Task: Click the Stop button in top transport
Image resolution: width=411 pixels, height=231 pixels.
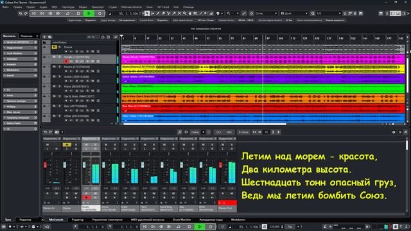Action: coord(78,13)
